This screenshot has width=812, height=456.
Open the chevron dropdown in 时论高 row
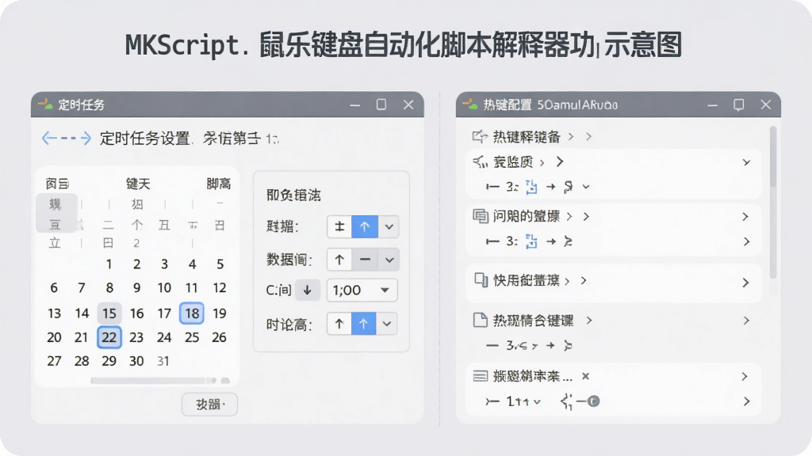(x=387, y=324)
